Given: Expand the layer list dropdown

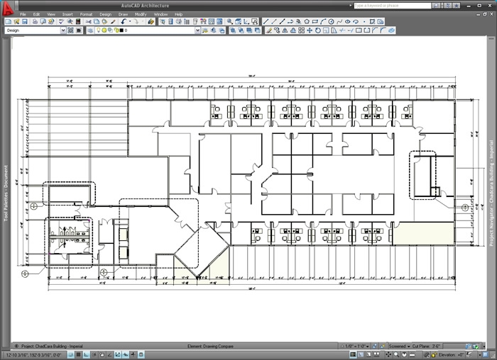Looking at the screenshot, I should [x=198, y=31].
